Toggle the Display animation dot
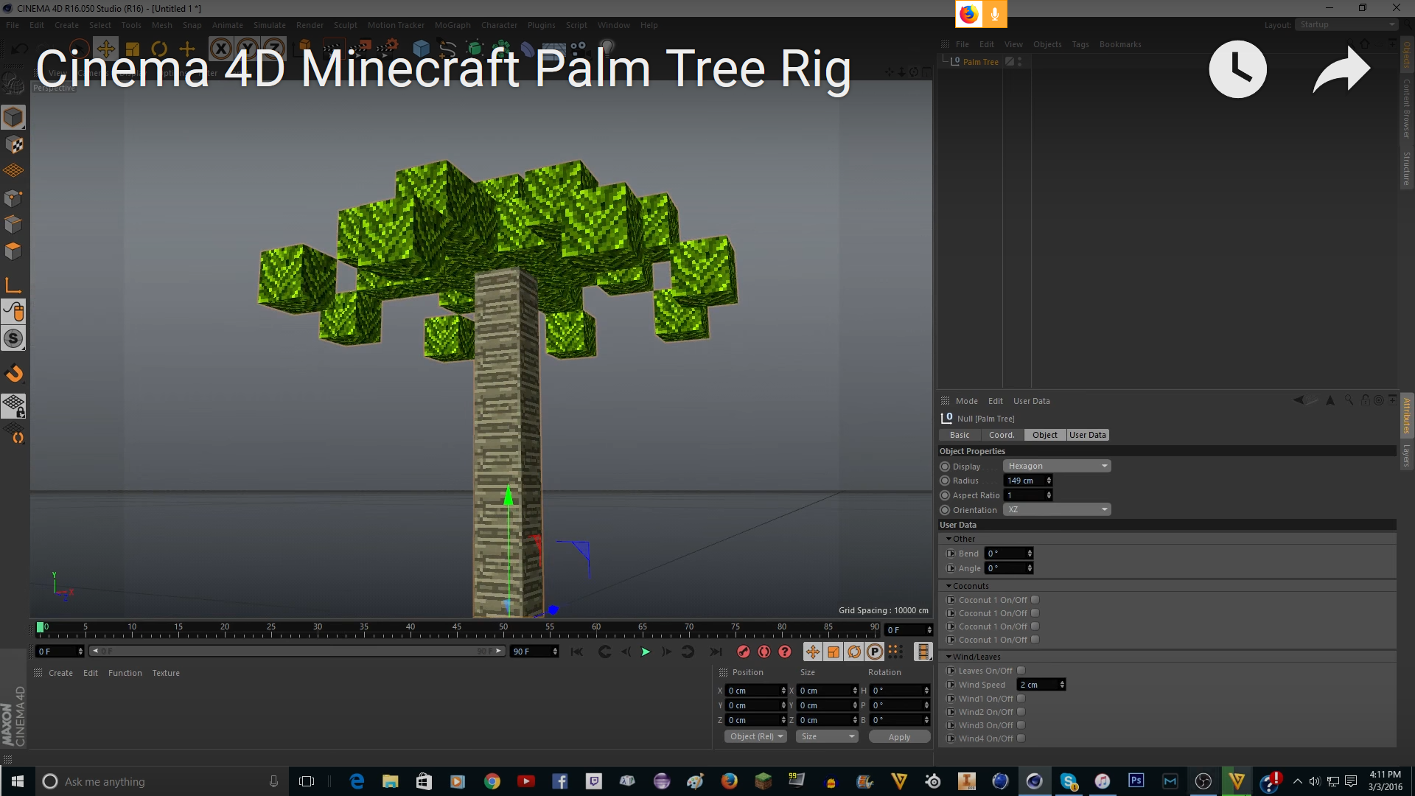This screenshot has height=796, width=1415. pos(945,467)
